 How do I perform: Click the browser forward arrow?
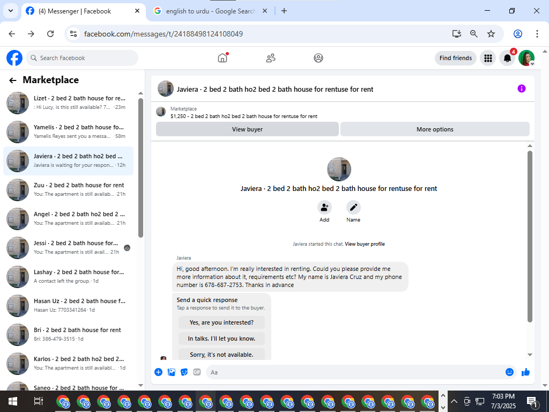click(31, 34)
